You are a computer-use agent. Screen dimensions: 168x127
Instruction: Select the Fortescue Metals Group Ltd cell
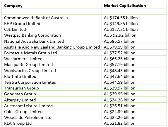pyautogui.click(x=52, y=53)
